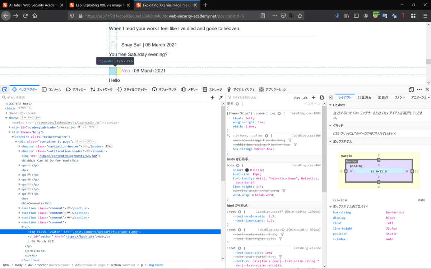431x269 pixels.
Task: Click tracking protection shield icon
Action: pos(72,16)
